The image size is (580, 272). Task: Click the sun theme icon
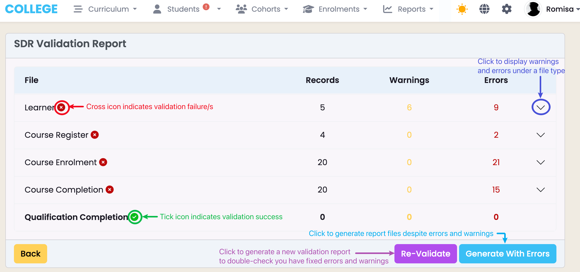point(462,9)
